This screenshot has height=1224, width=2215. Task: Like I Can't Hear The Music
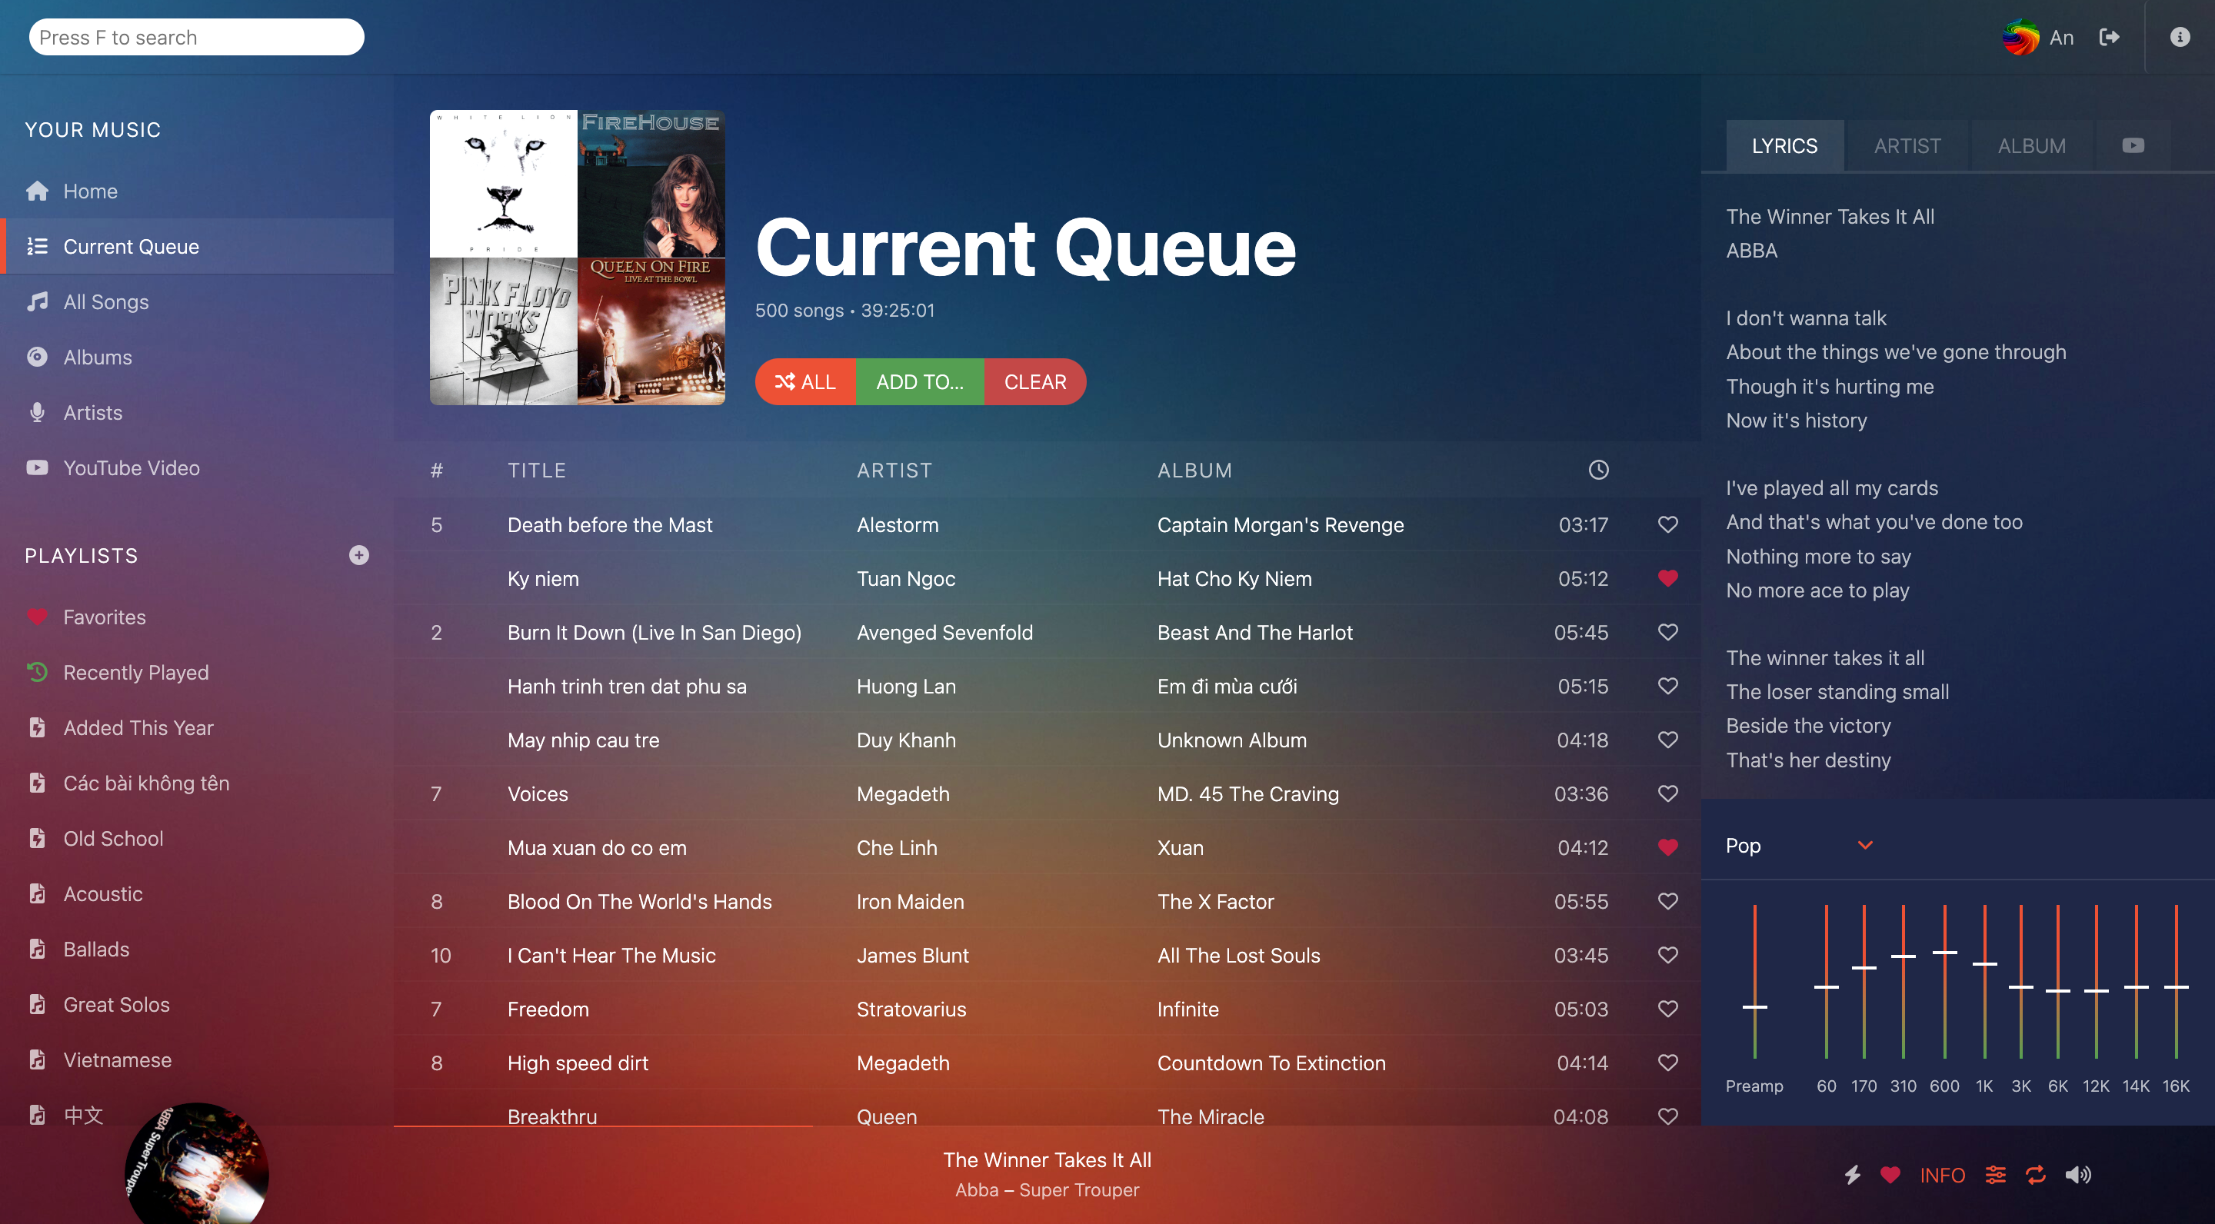pos(1667,955)
